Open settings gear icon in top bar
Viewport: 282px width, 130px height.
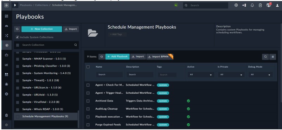[236, 5]
